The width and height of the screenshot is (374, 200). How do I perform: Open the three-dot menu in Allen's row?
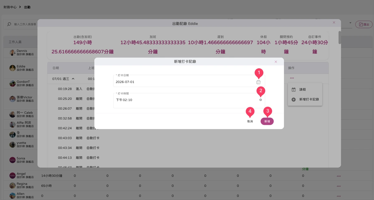339,196
